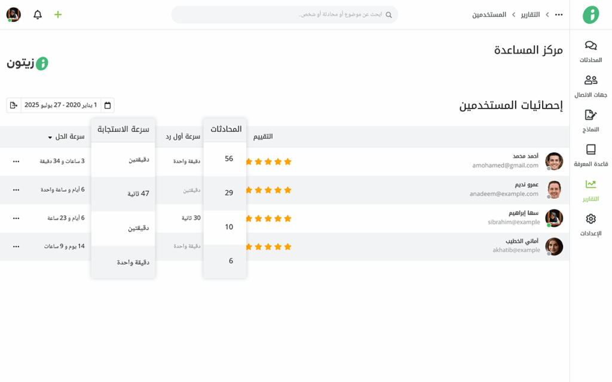Click سها إبراهيم's avatar photo

click(554, 218)
